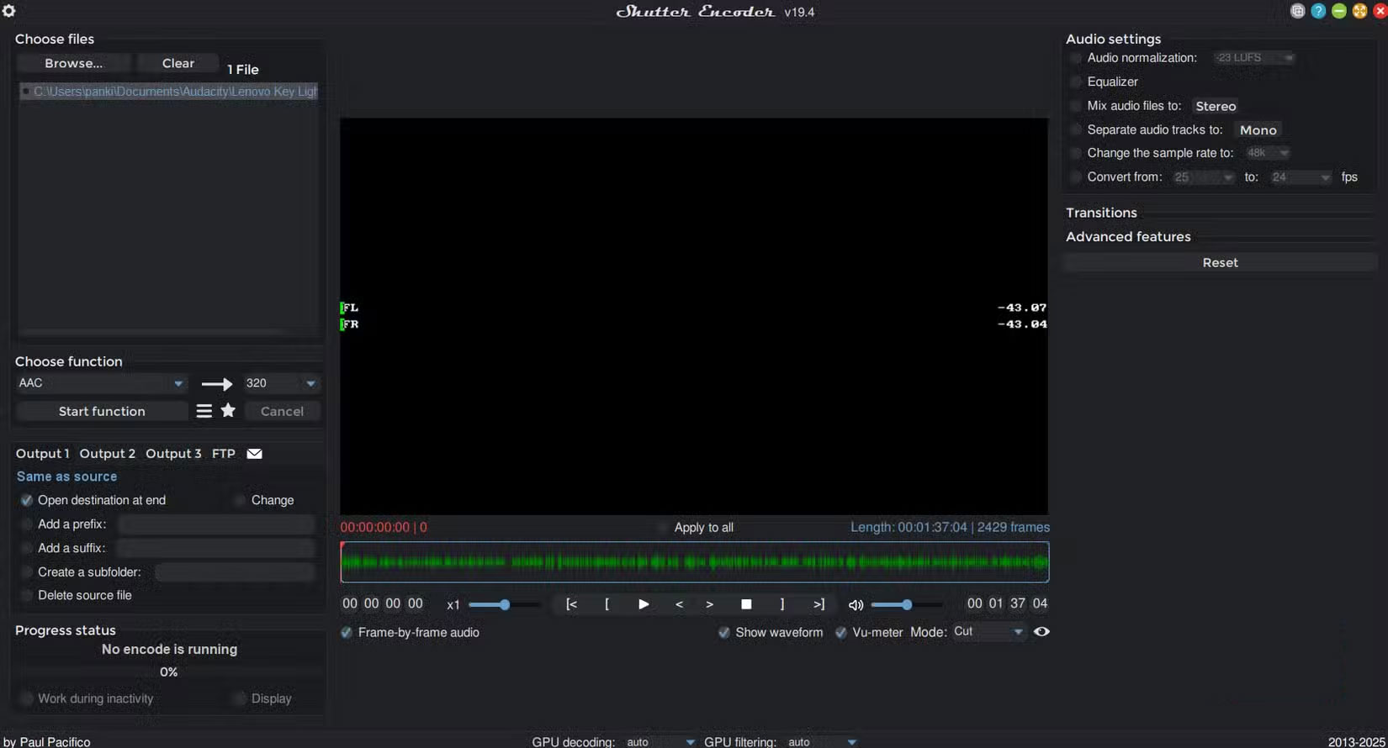Toggle the preview eye icon
Image resolution: width=1388 pixels, height=748 pixels.
[1041, 632]
